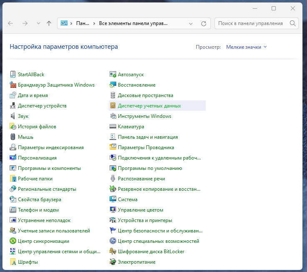Open Устройства и принтеры link

pyautogui.click(x=145, y=220)
